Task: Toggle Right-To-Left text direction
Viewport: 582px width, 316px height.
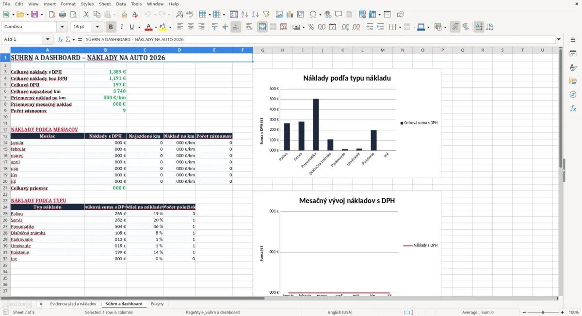Action: point(466,27)
